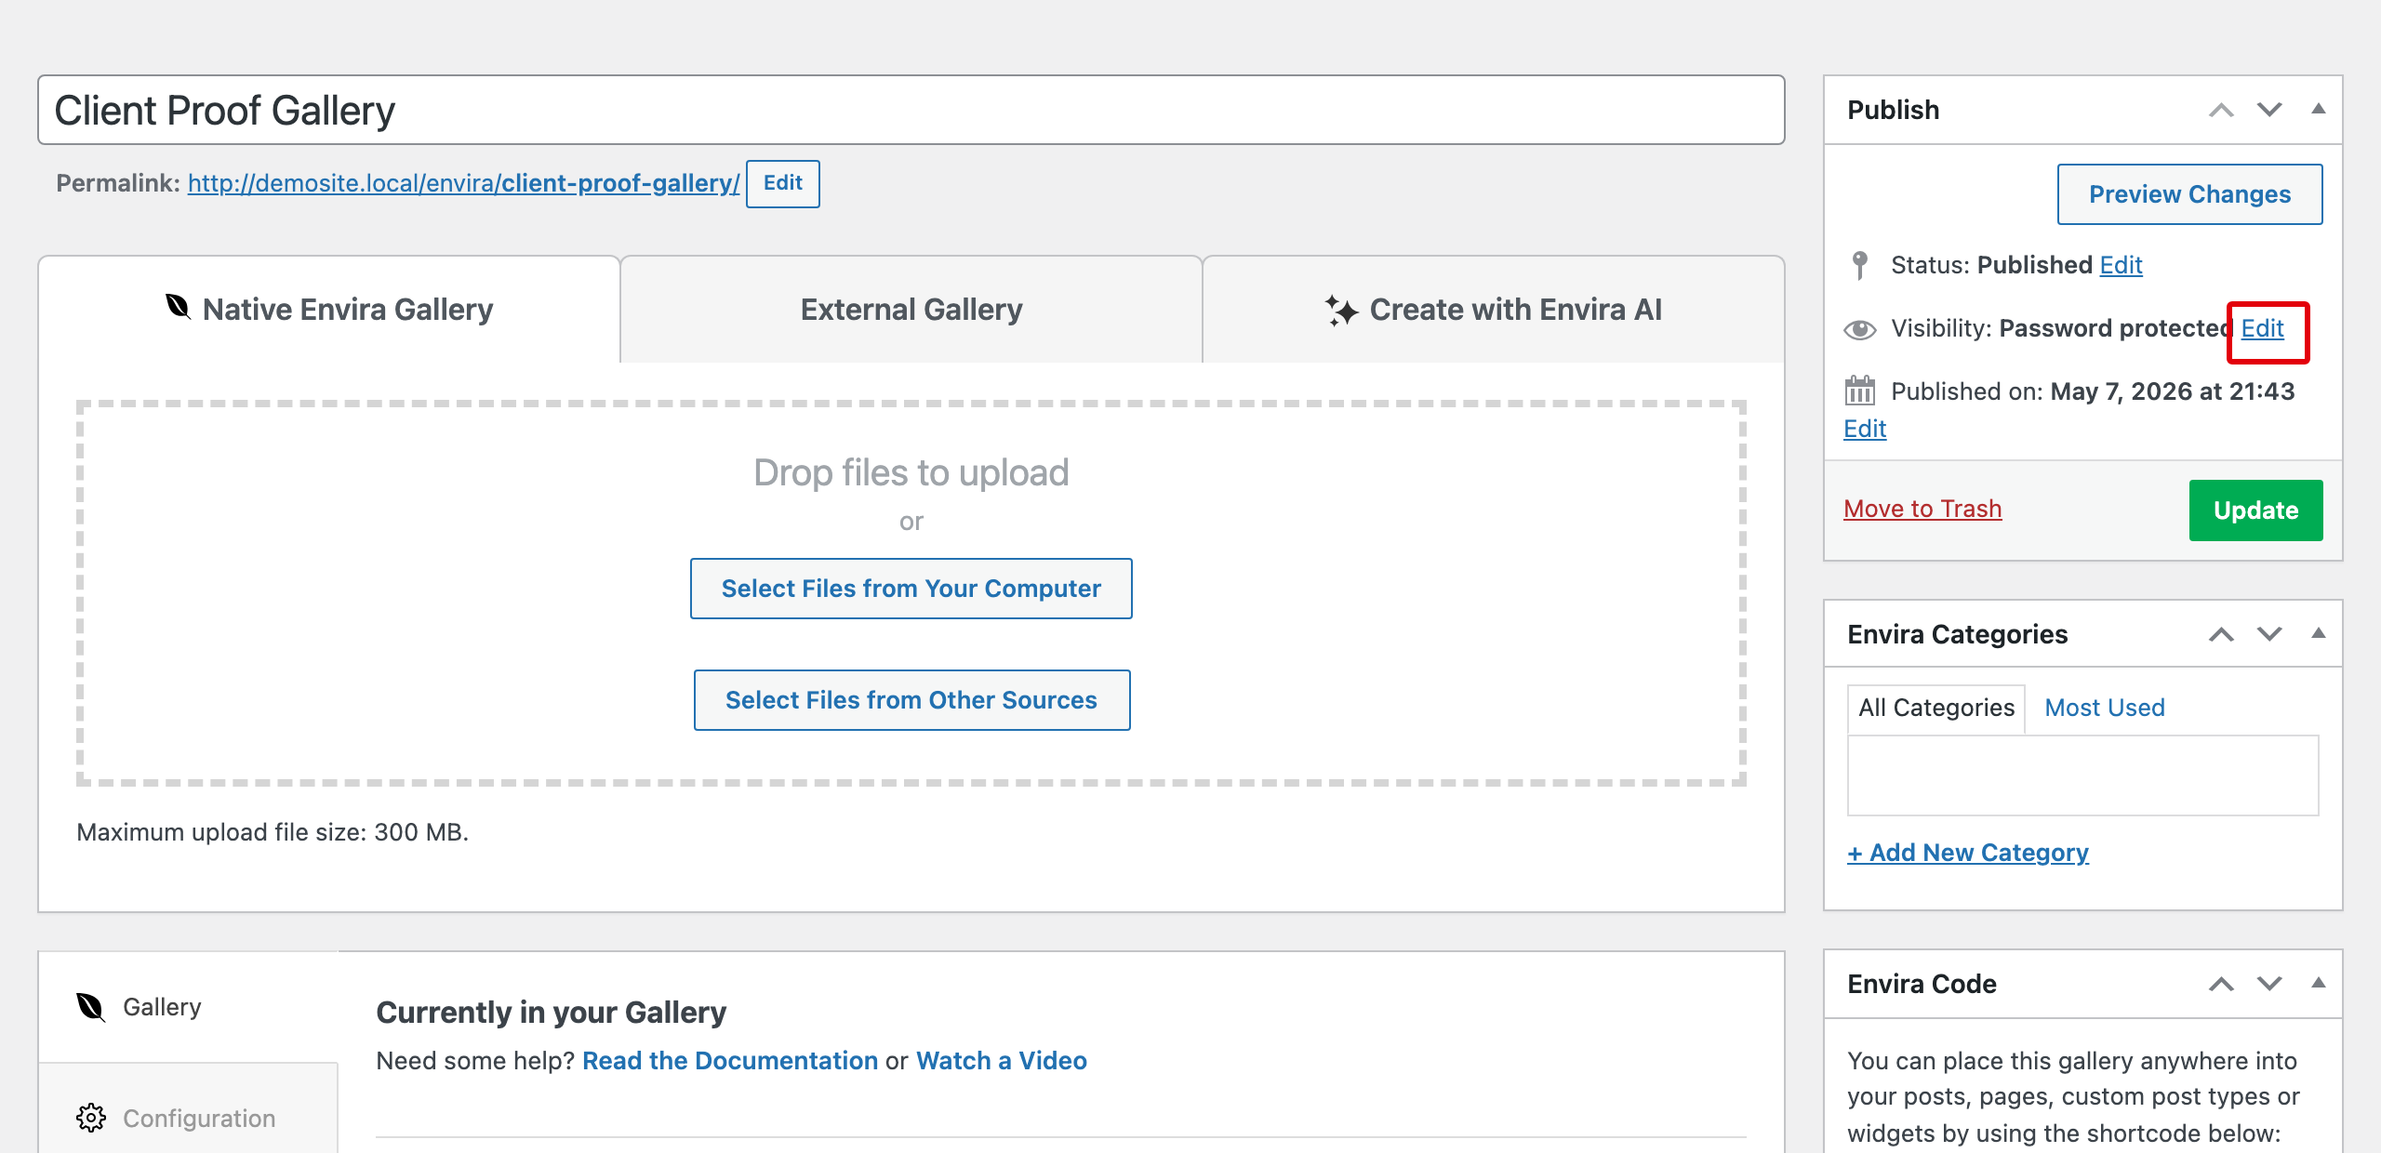Click Select Files from Your Computer
The width and height of the screenshot is (2381, 1153).
tap(911, 589)
